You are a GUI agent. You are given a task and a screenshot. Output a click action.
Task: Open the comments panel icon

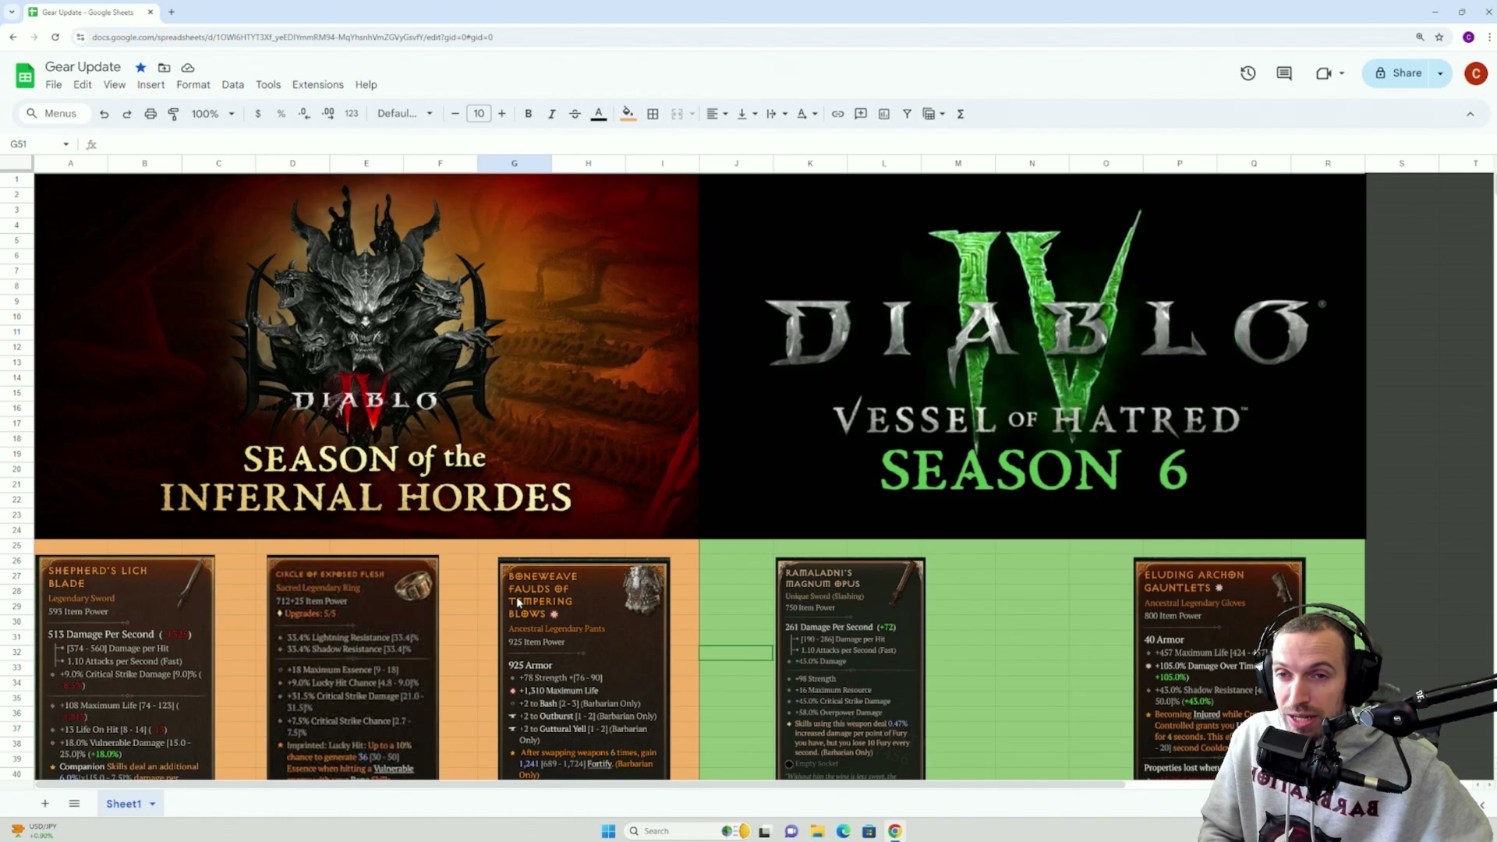[1284, 73]
